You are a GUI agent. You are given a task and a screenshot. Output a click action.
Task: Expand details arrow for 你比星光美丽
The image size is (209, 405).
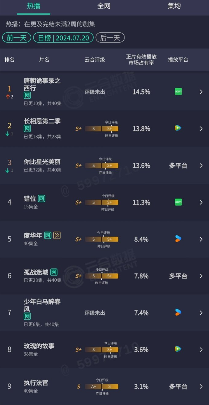pyautogui.click(x=201, y=165)
